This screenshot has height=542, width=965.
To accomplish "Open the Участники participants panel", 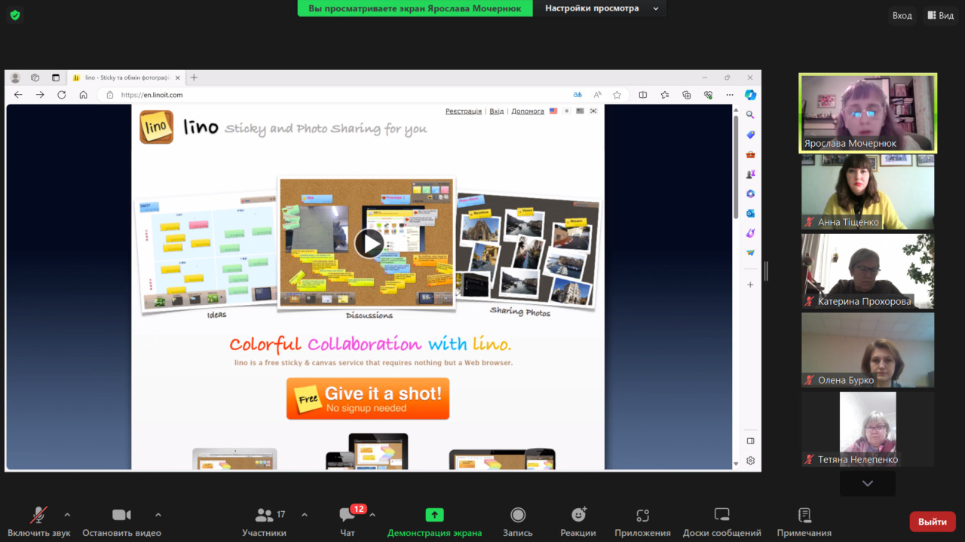I will pos(265,522).
